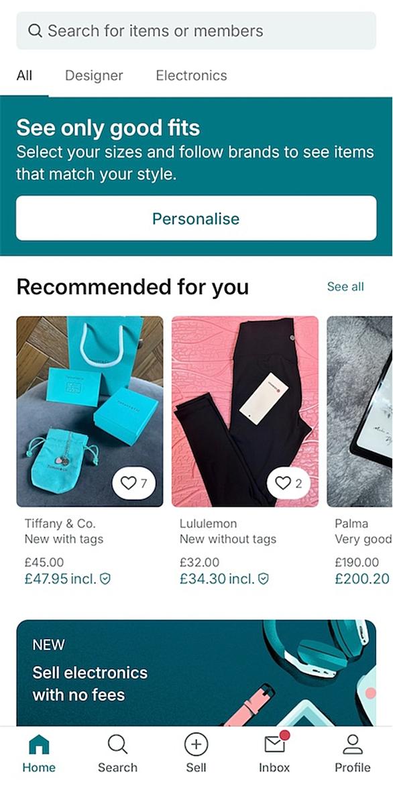Image resolution: width=393 pixels, height=792 pixels.
Task: Open the Palma tablet listing photo
Action: coord(359,411)
